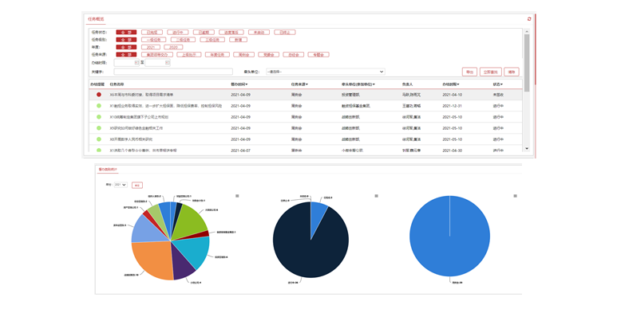Open the middle pie chart's context menu icon
Viewport: 617px width, 309px height.
click(x=376, y=196)
